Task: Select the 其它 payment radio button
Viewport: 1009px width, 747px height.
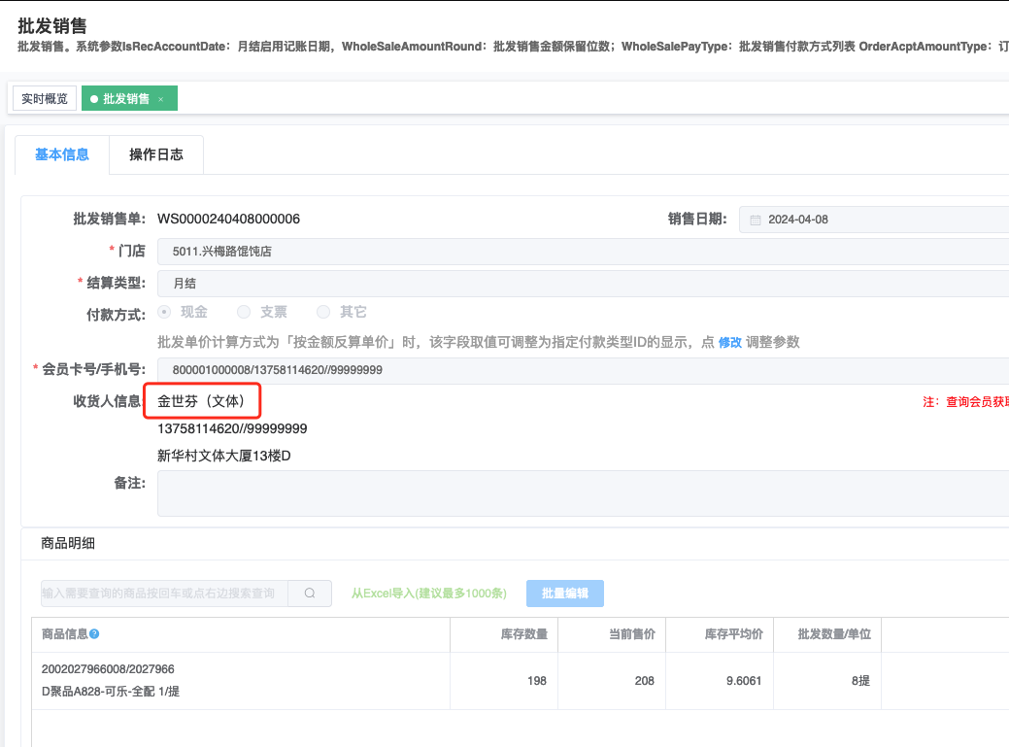Action: (x=323, y=312)
